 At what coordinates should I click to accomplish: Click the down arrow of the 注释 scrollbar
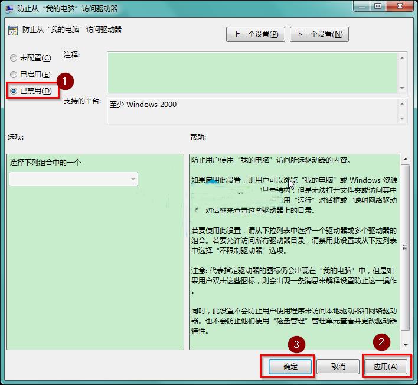[403, 88]
